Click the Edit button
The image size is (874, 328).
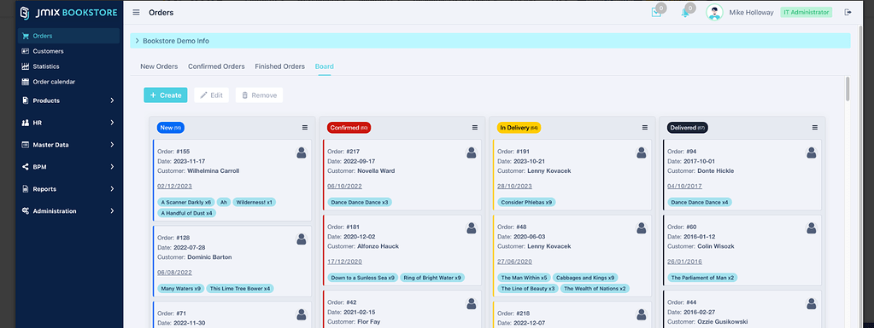pyautogui.click(x=211, y=95)
